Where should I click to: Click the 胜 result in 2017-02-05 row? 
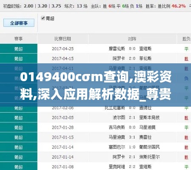(186, 118)
